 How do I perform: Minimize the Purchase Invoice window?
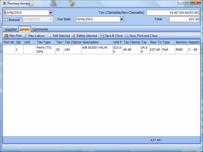(181, 3)
